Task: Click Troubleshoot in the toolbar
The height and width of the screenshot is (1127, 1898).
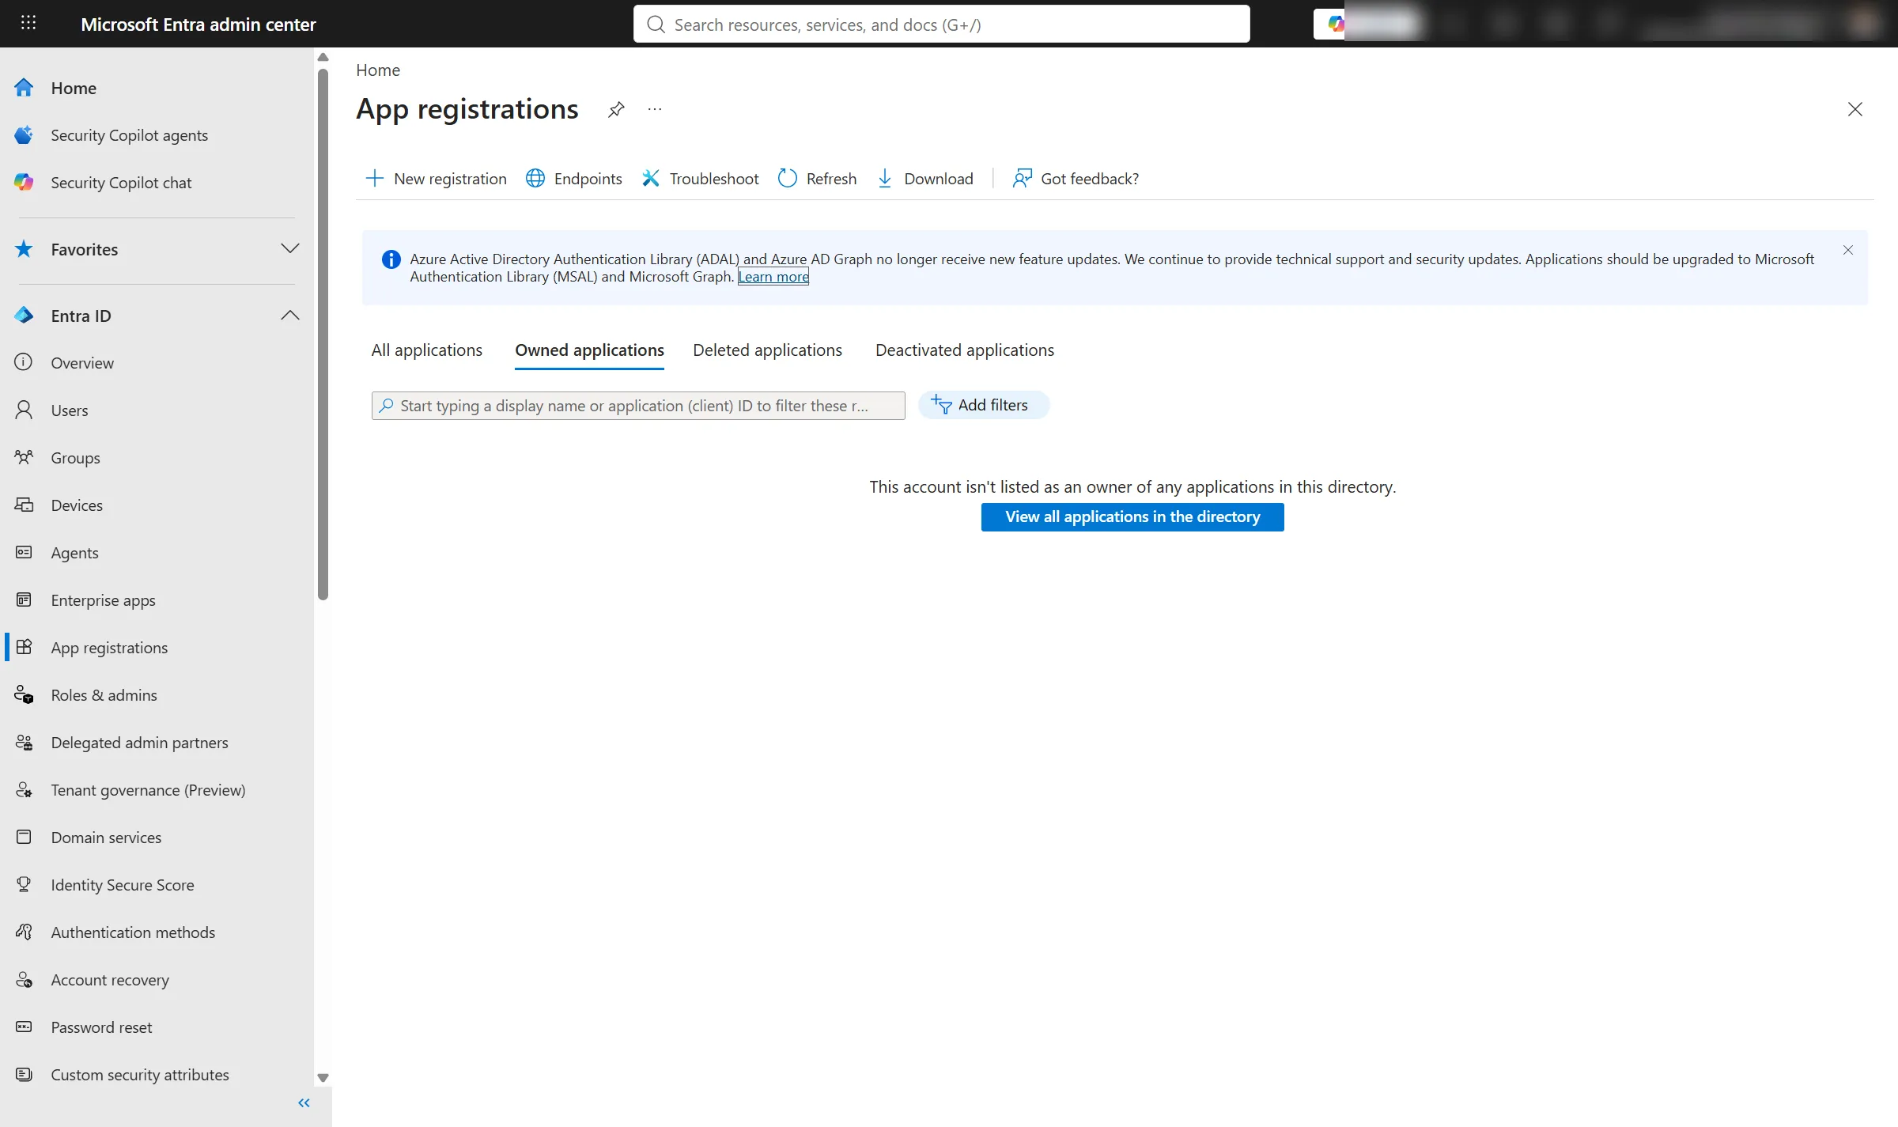Action: point(701,179)
